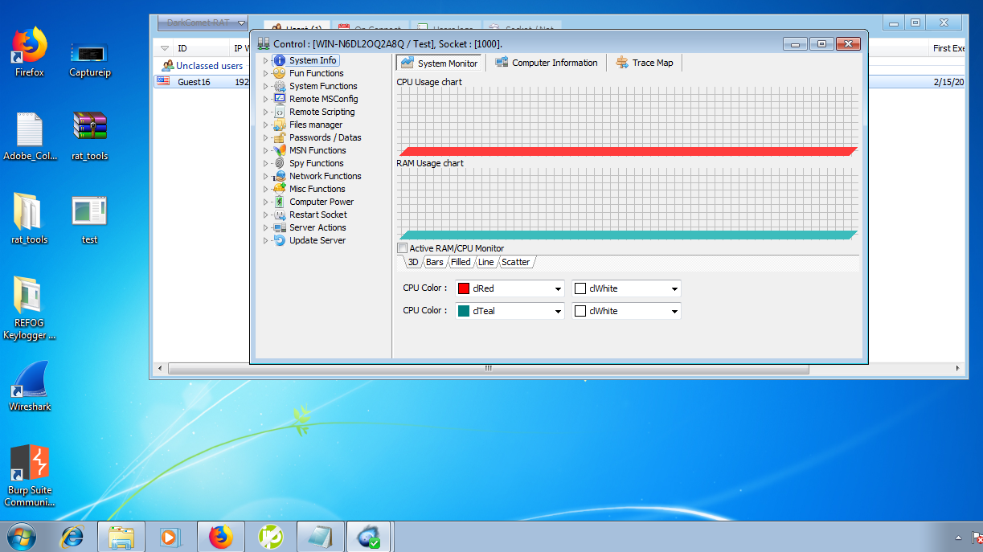The width and height of the screenshot is (983, 552).
Task: Click the RAM Usage chart area
Action: (628, 204)
